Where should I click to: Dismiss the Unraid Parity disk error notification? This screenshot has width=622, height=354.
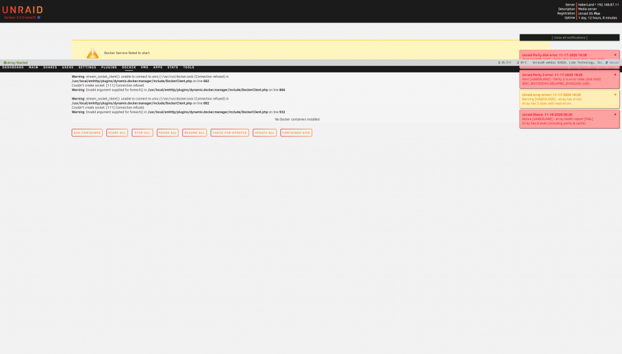(x=615, y=55)
